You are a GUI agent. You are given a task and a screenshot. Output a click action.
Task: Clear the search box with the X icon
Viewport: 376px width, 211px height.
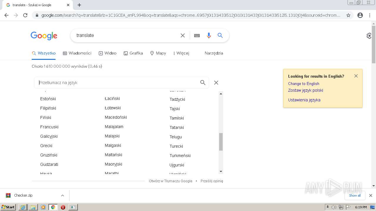tap(183, 35)
